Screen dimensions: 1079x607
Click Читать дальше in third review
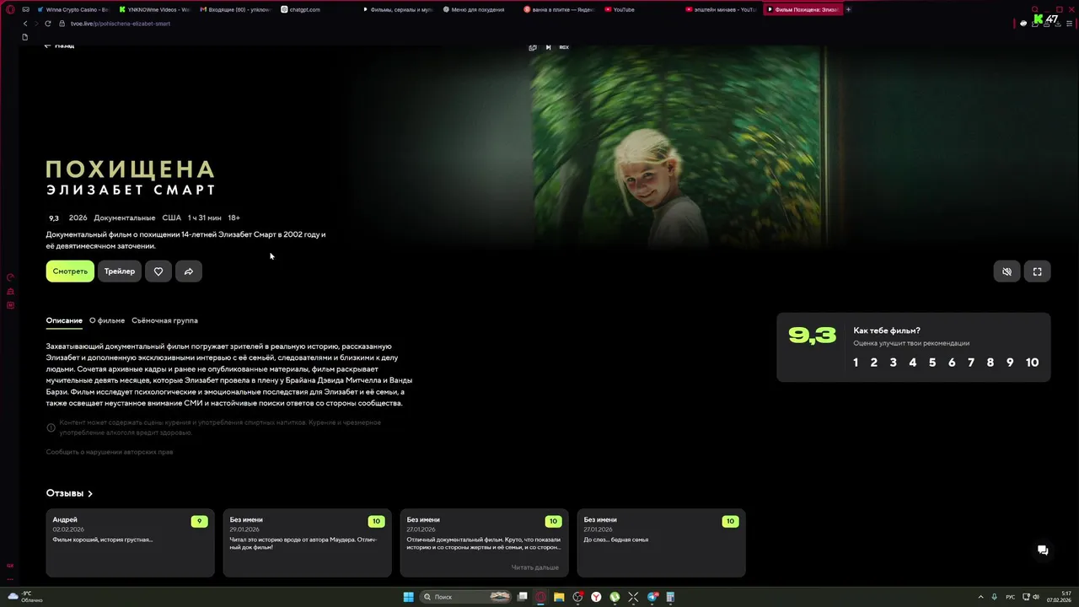pos(534,567)
